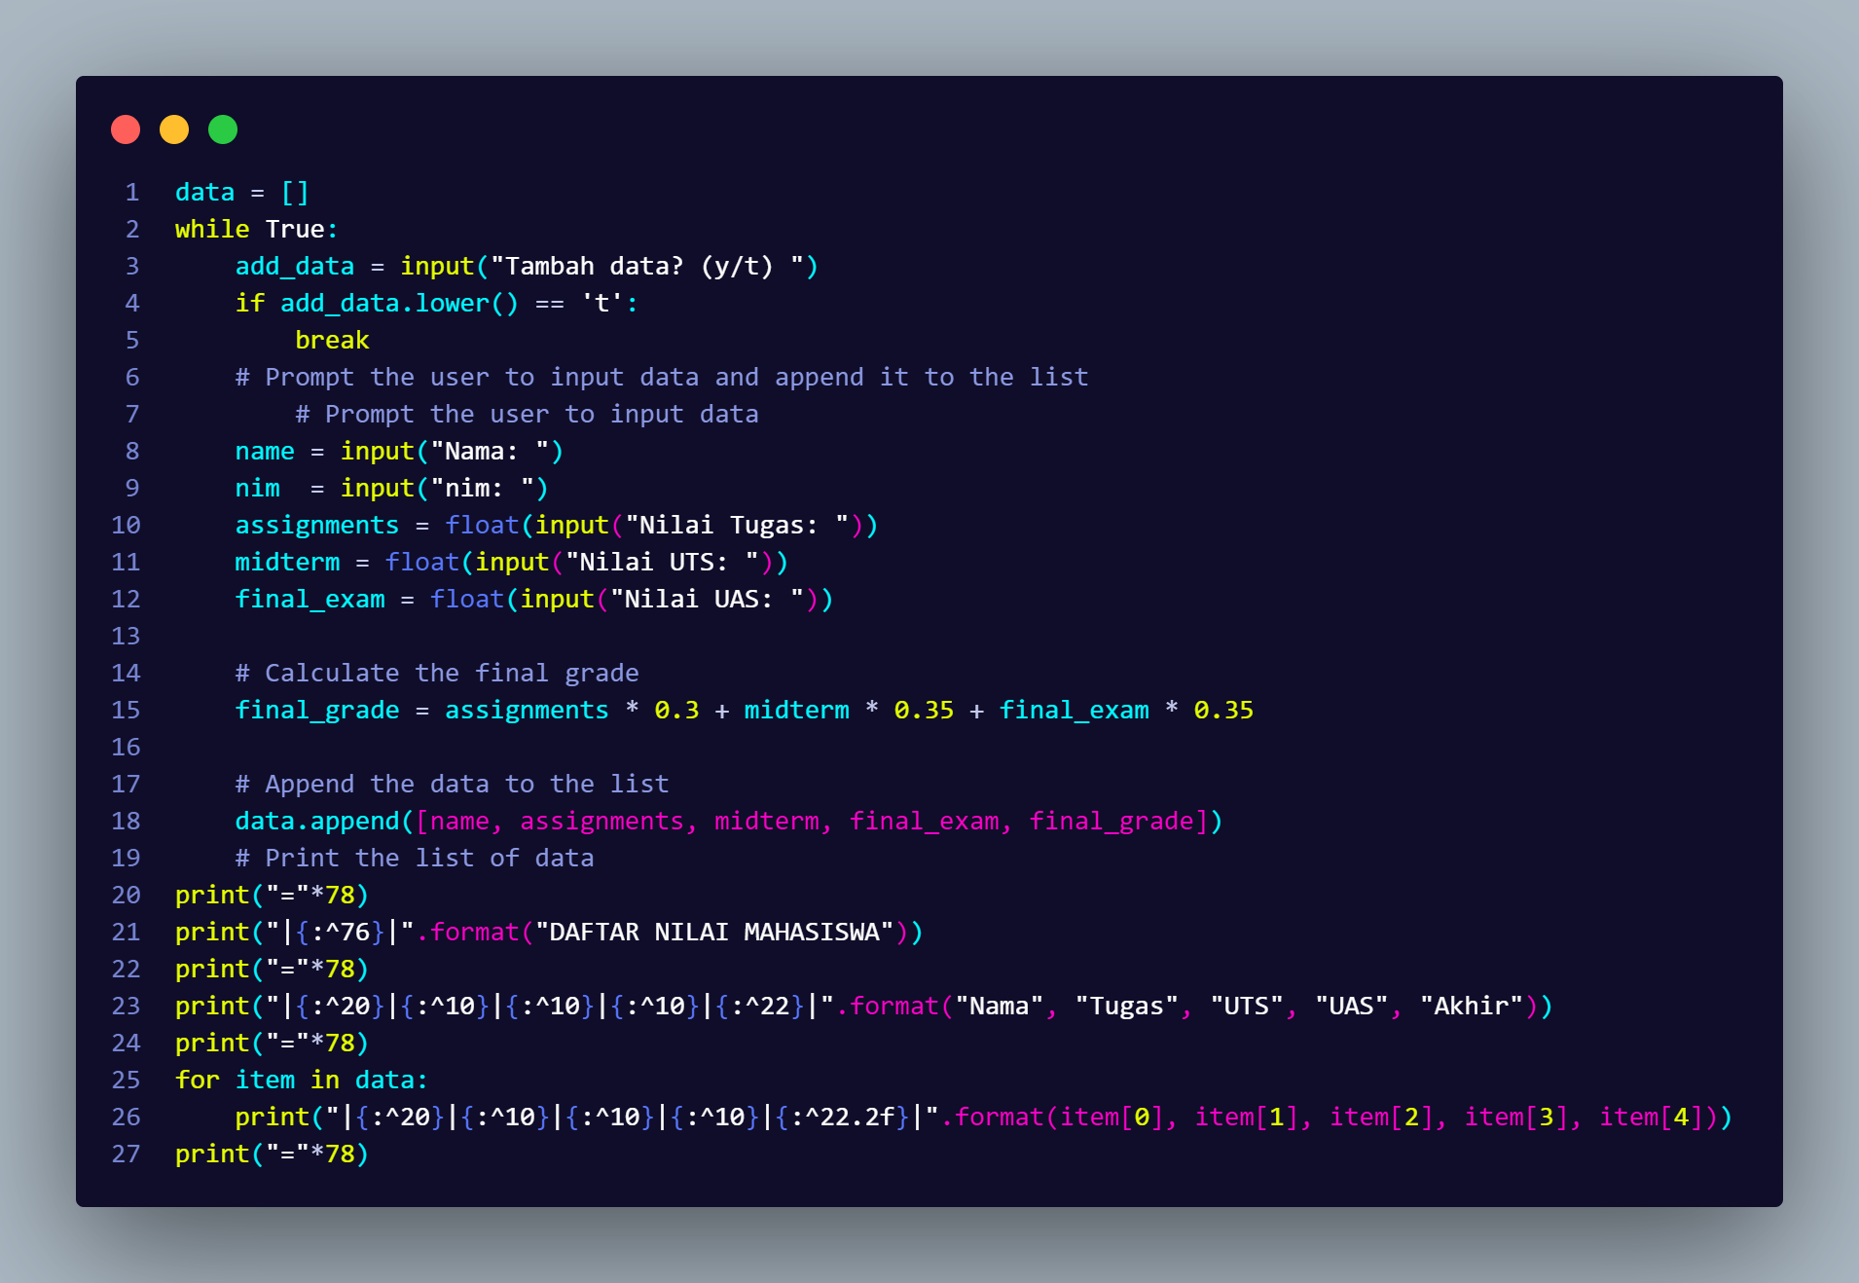Expand the comment on line 6

tap(662, 377)
